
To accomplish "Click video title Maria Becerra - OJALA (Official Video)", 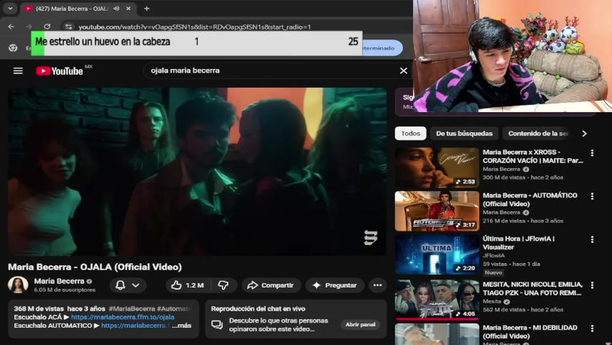I will tap(95, 267).
